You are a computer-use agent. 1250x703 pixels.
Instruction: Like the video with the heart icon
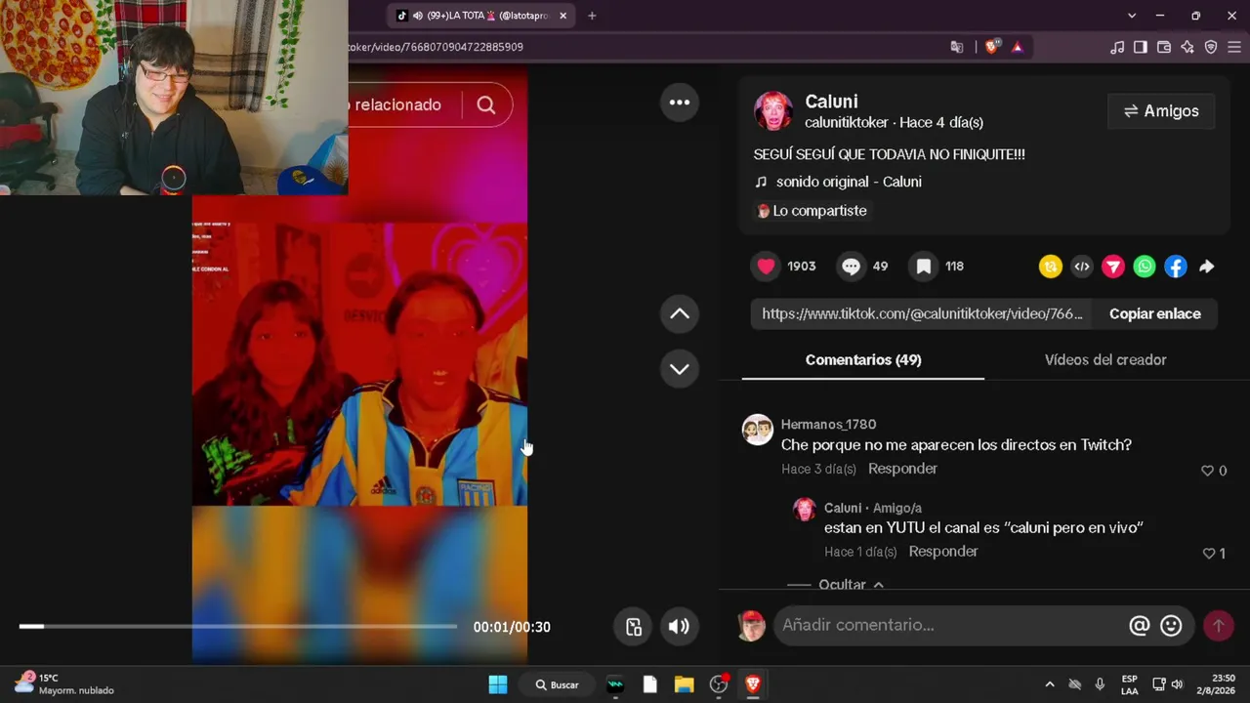[767, 267]
